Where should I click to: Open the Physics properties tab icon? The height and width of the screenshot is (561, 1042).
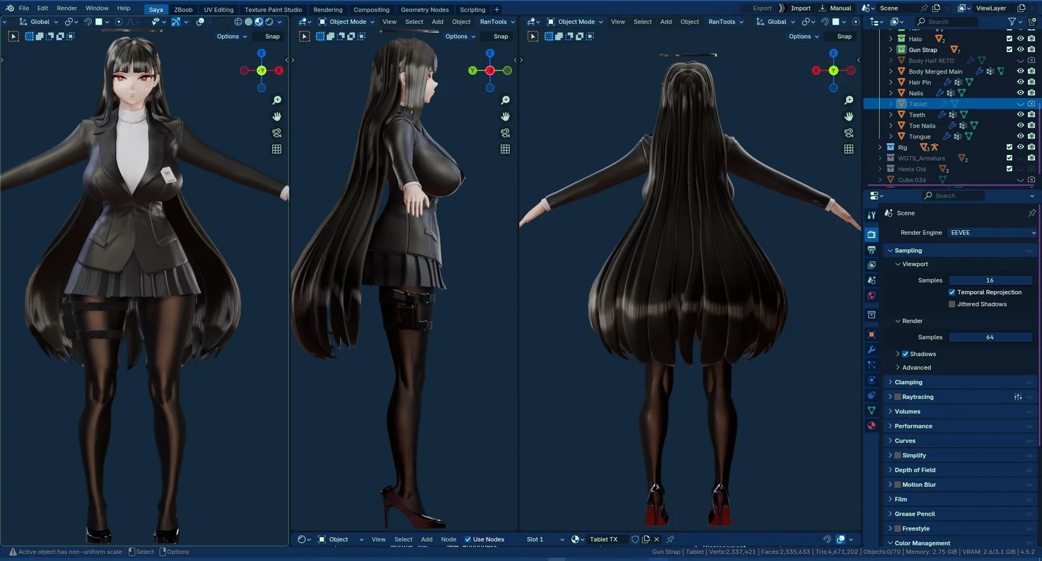[871, 380]
